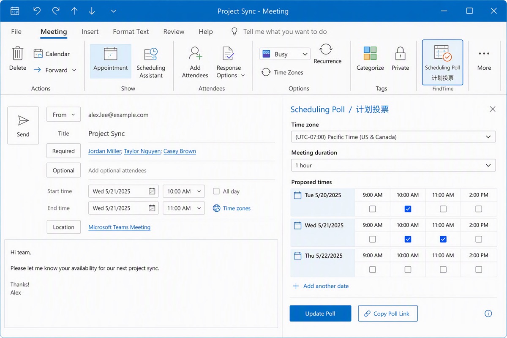Open the Review tab

174,32
